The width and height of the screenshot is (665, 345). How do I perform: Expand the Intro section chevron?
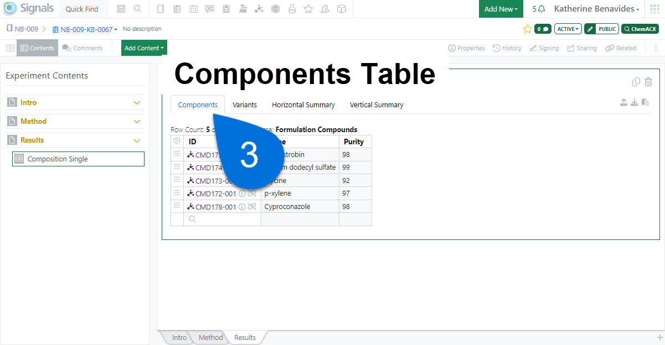coord(137,103)
